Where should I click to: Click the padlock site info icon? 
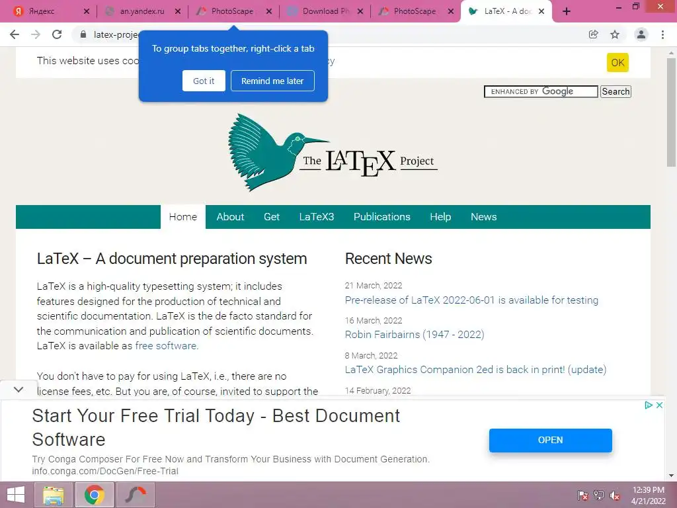click(x=83, y=34)
